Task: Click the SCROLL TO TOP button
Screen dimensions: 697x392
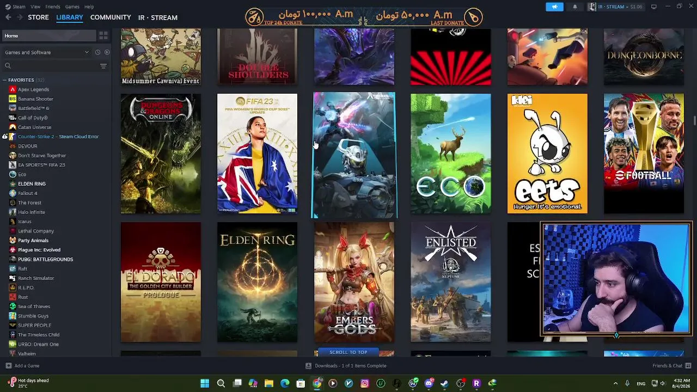Action: (348, 352)
